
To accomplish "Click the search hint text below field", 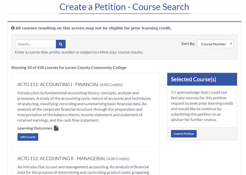I will (x=79, y=52).
